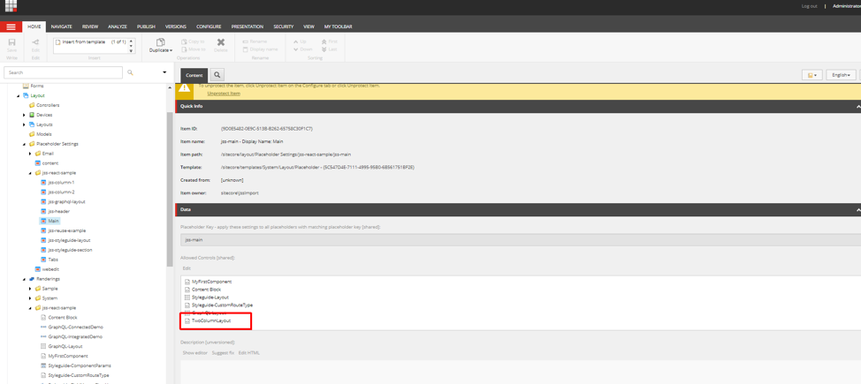Open the red Sitecore hamburger menu
This screenshot has height=384, width=861.
(11, 26)
